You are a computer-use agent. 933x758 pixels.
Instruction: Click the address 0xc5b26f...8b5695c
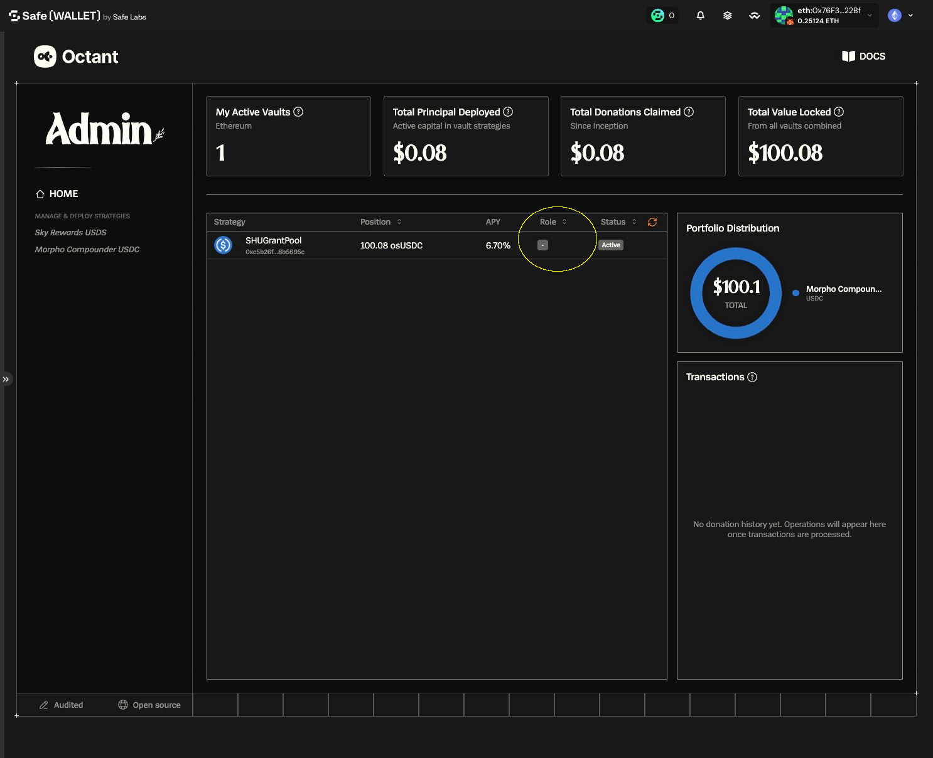point(275,252)
